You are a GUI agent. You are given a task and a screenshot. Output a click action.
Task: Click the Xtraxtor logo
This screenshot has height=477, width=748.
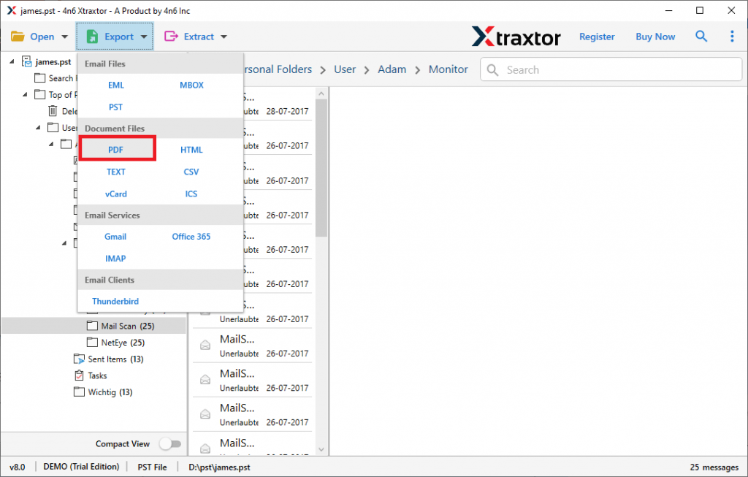[516, 36]
